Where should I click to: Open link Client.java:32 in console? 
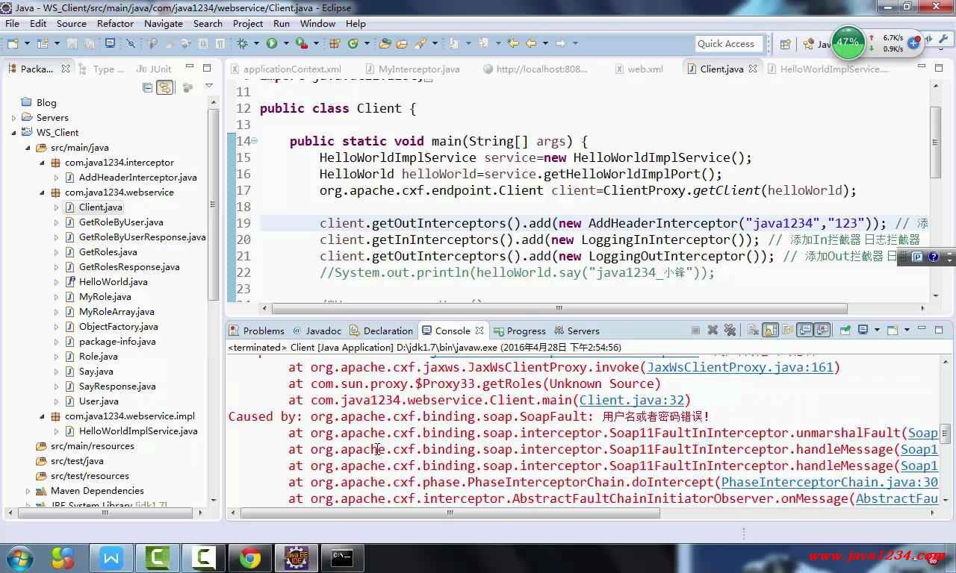(631, 400)
